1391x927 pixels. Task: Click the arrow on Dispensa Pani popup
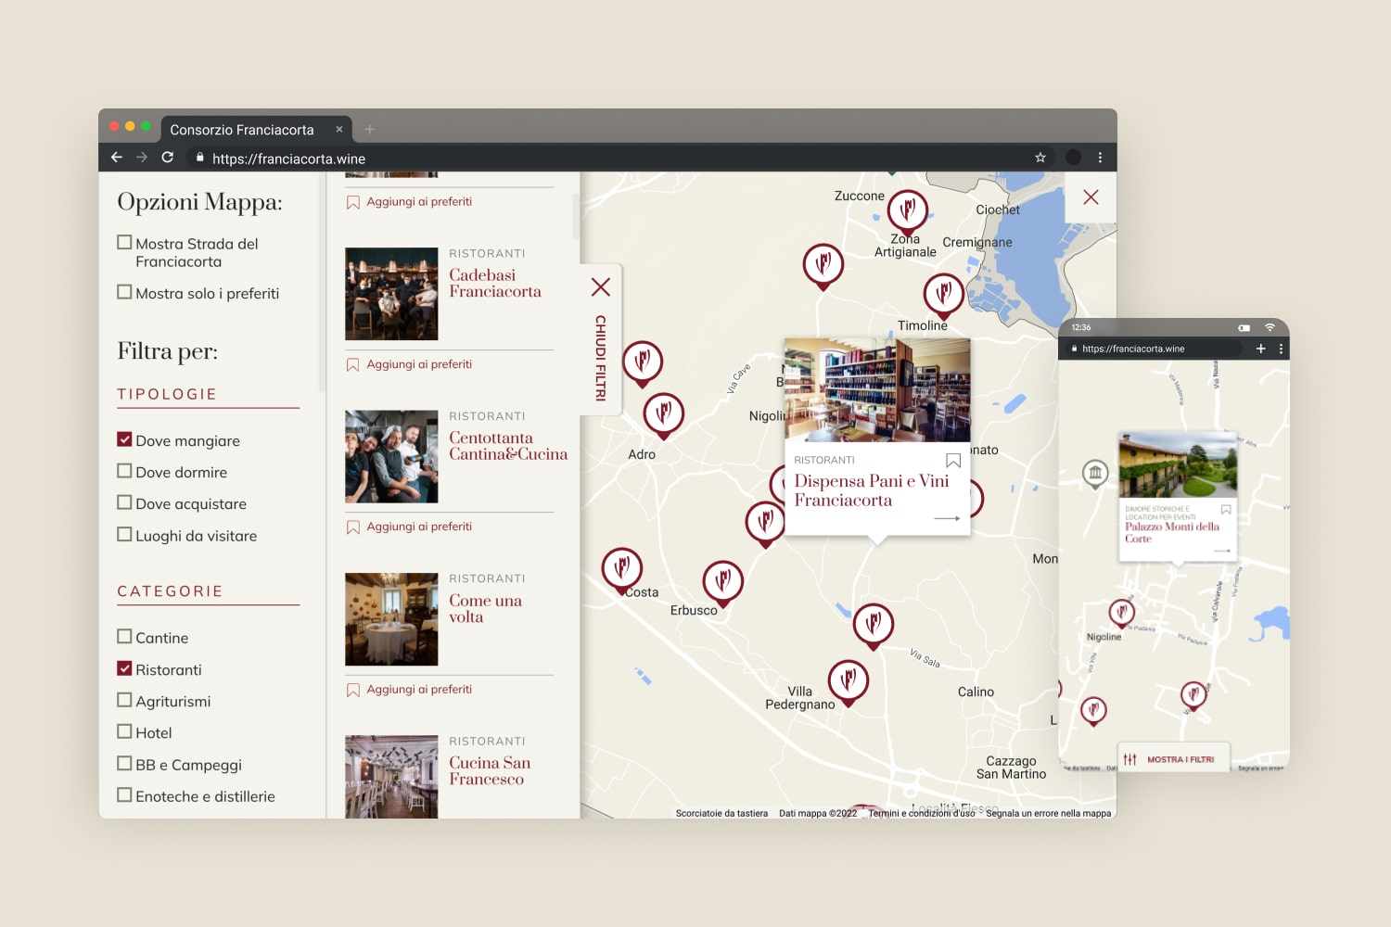(x=946, y=518)
